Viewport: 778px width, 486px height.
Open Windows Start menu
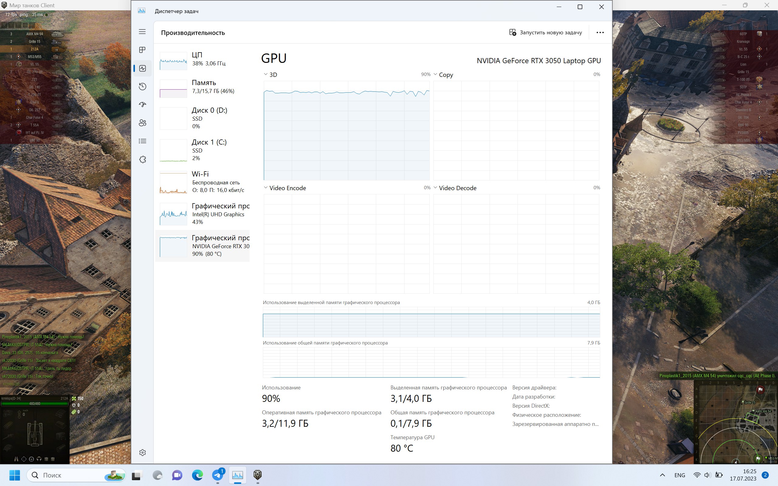15,475
